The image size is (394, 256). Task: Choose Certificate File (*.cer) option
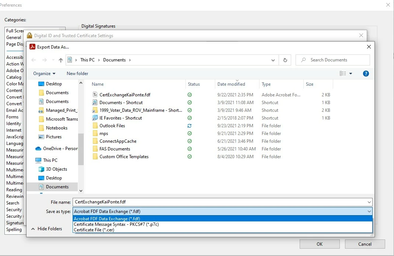click(x=222, y=230)
